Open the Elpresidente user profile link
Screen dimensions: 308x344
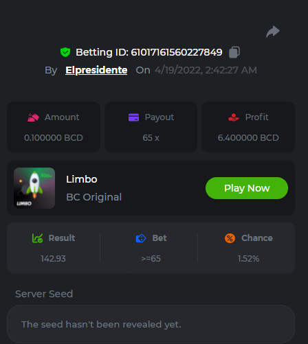pos(96,70)
